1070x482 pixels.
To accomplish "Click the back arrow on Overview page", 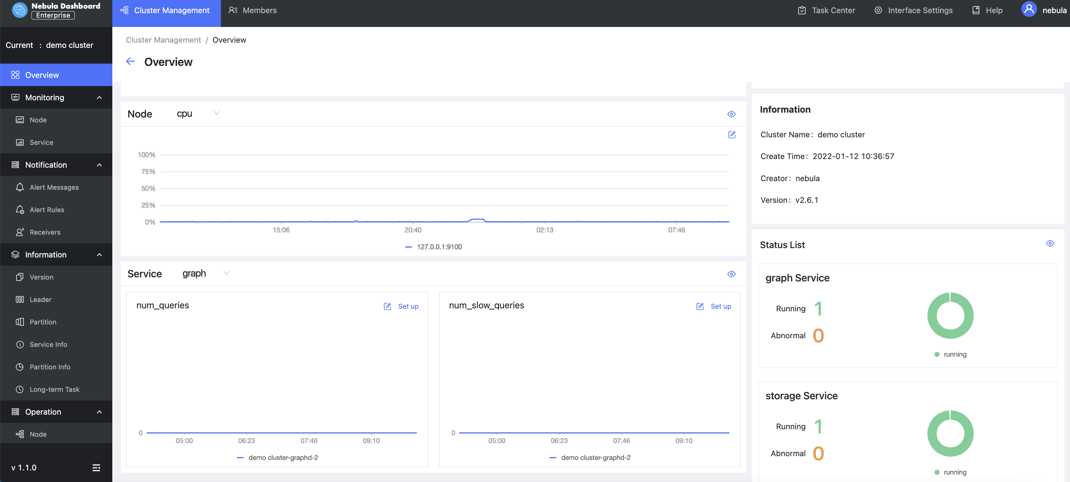I will (130, 61).
